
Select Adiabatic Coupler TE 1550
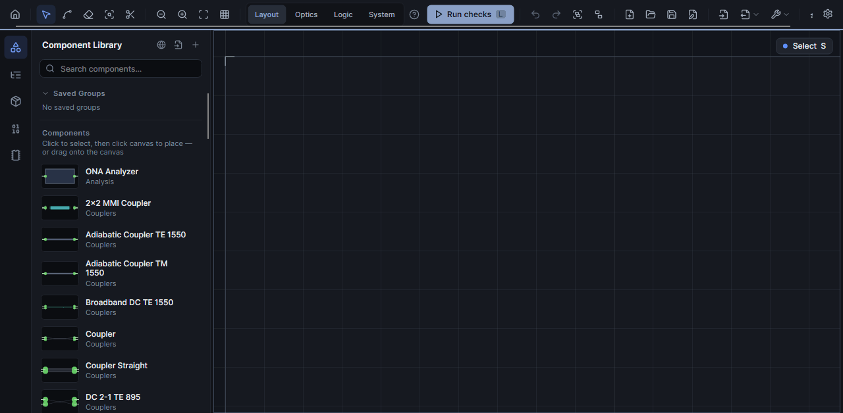(x=121, y=239)
